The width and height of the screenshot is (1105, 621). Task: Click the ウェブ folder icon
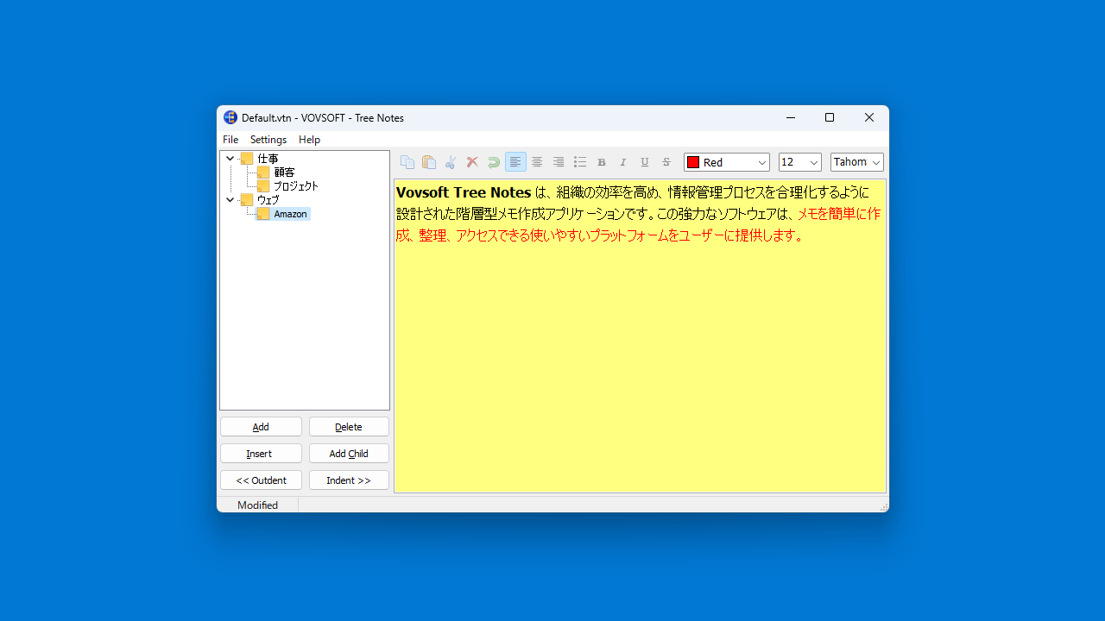(247, 200)
